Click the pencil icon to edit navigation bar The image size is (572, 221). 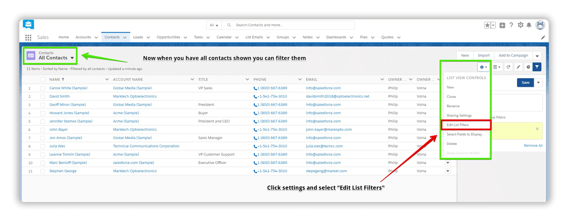(x=543, y=37)
